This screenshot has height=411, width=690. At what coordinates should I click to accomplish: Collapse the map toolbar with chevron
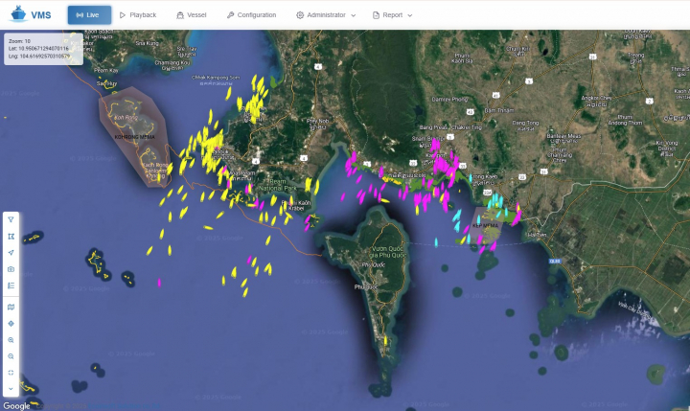[x=11, y=389]
